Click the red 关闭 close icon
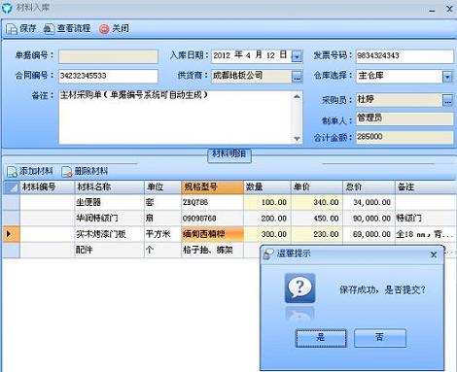The image size is (457, 372). point(104,29)
